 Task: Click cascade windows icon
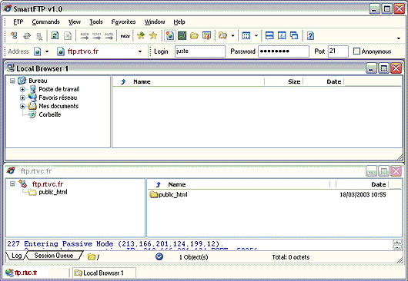tap(294, 35)
